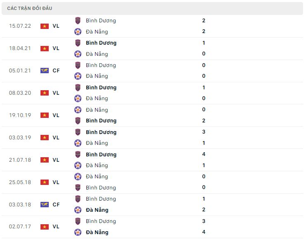Click Bình Dương crest in 15.07.22 match
Screen dimensions: 306x242
(x=78, y=20)
